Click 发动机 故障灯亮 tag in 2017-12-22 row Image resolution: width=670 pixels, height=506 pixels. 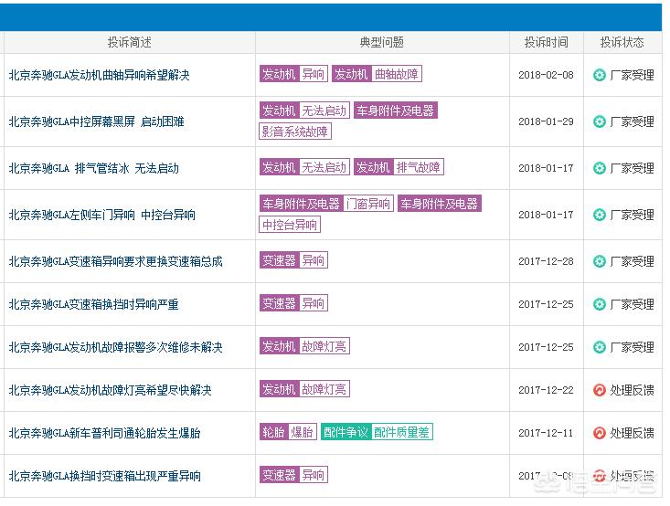click(304, 389)
